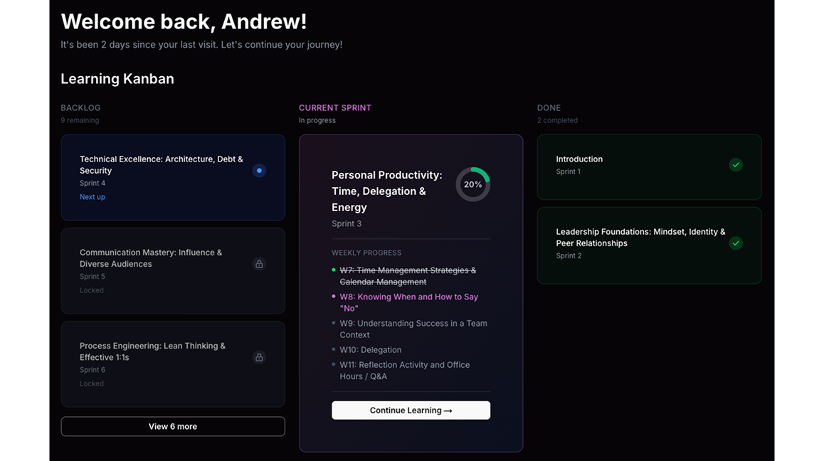Click the green checkmark on Introduction card
The image size is (824, 461).
(736, 165)
